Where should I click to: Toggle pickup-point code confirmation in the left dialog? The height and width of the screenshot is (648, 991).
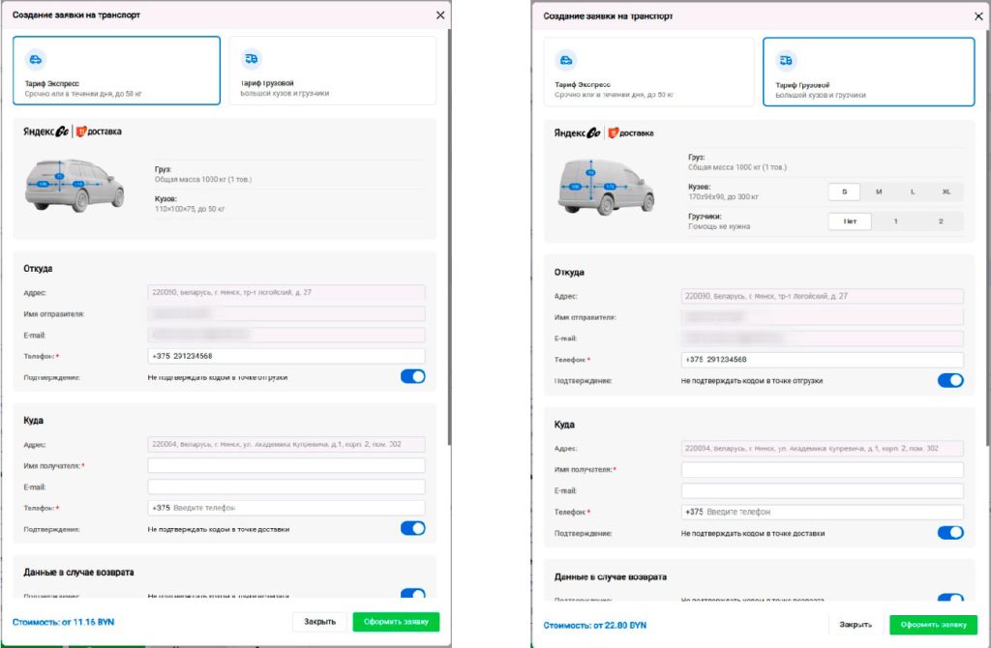click(x=412, y=376)
